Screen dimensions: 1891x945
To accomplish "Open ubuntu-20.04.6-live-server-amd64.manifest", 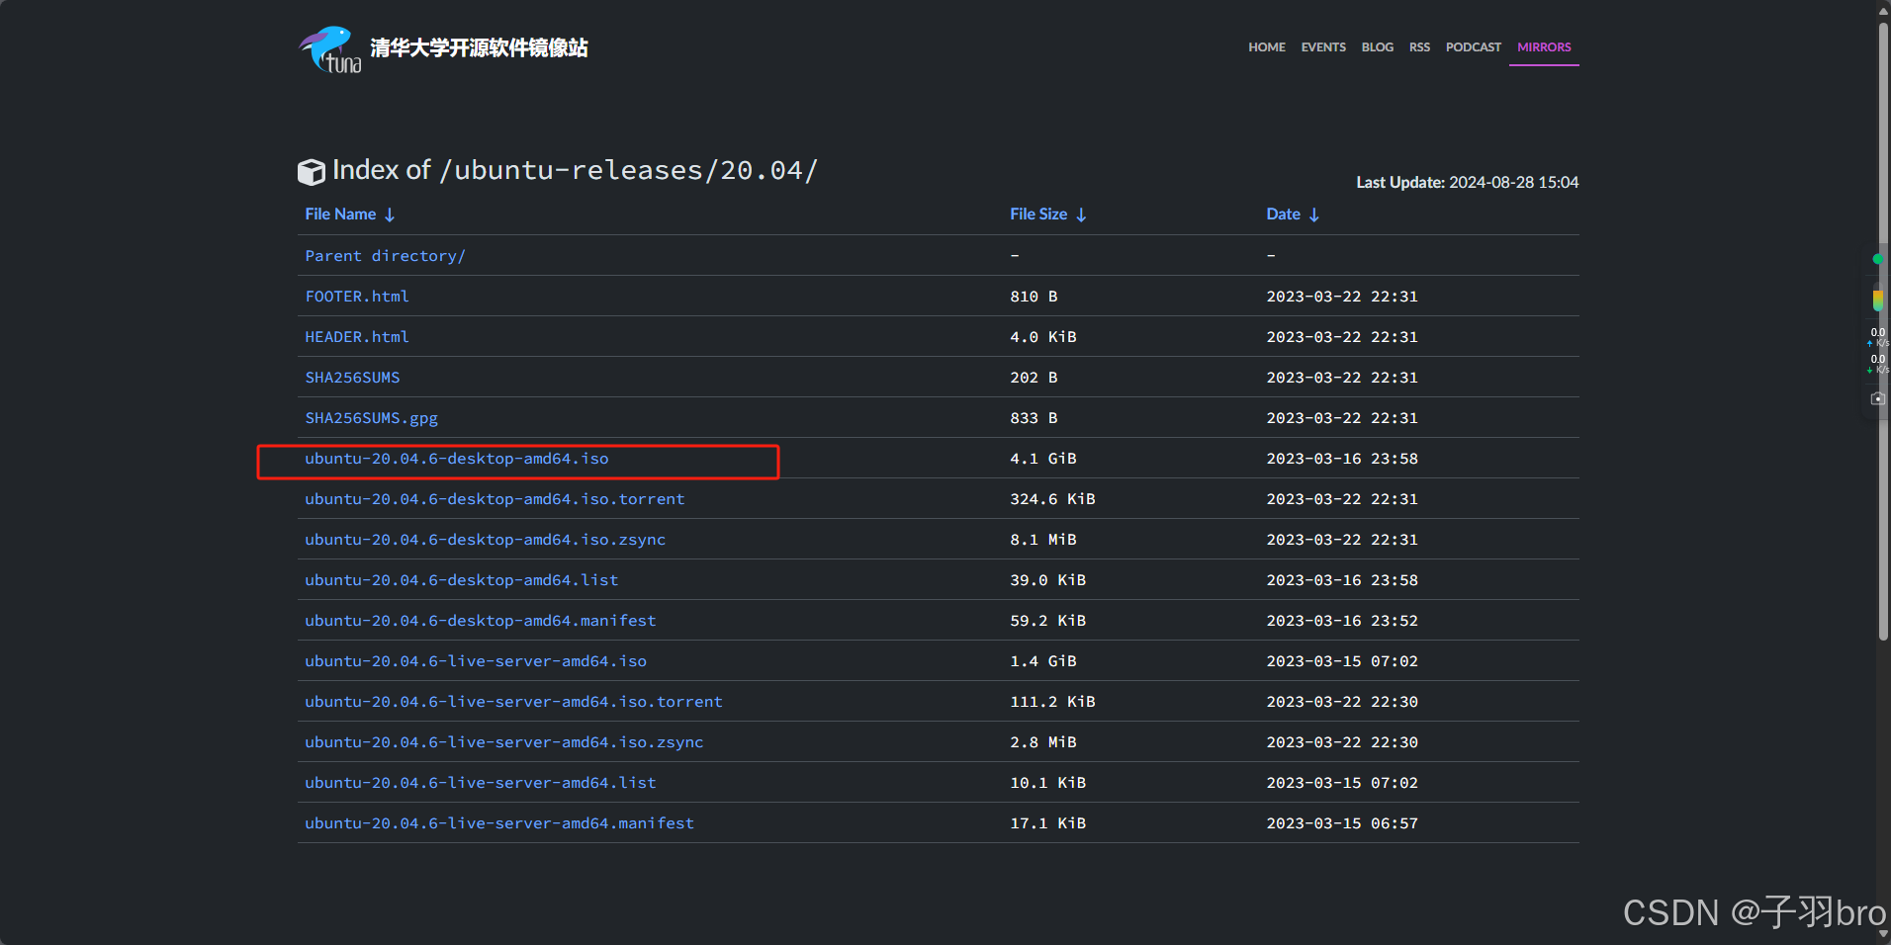I will coord(499,823).
